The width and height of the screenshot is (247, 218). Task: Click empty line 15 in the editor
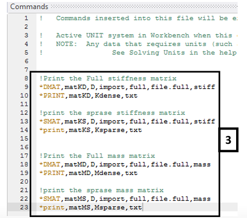(x=125, y=138)
